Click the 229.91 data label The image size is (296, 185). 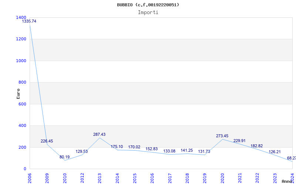coord(239,141)
